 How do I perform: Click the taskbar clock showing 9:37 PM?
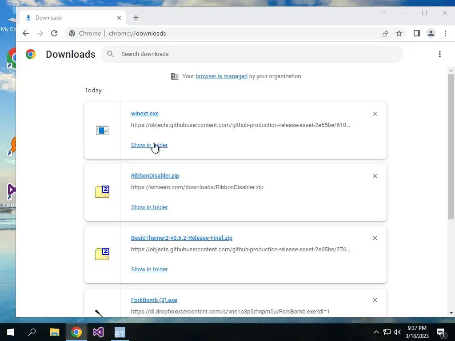point(417,332)
